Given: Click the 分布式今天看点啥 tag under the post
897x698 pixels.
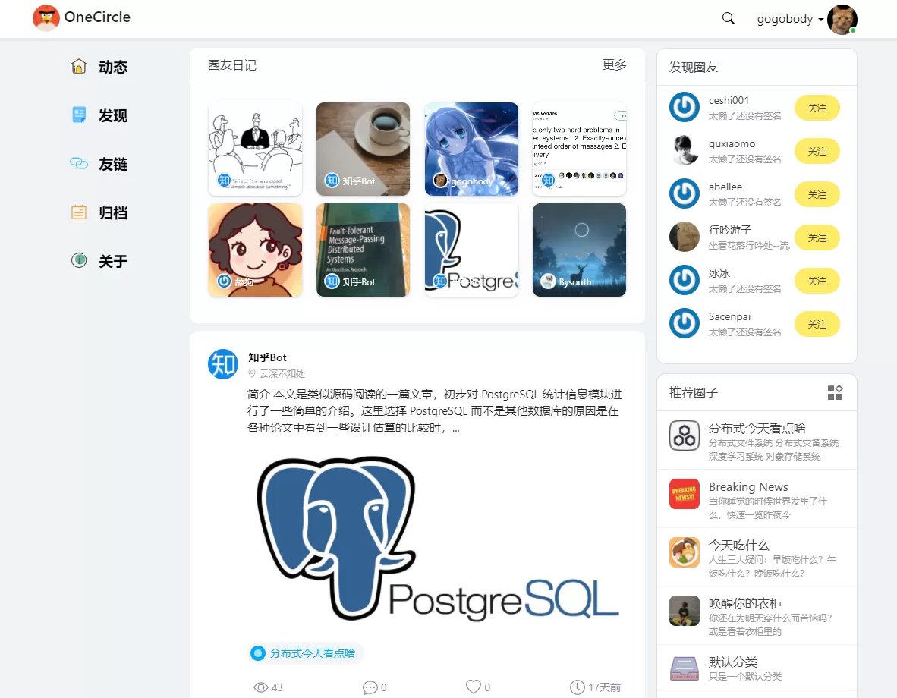Looking at the screenshot, I should click(x=305, y=652).
